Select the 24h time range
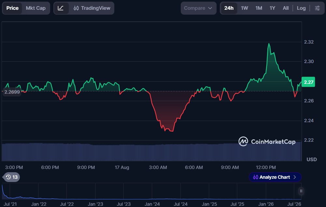Screen dimensions: 326x207 point(229,8)
